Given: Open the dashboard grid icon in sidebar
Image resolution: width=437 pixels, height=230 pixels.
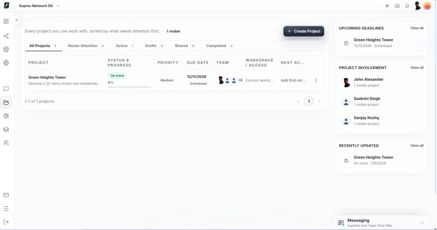Looking at the screenshot, I should click(x=6, y=22).
